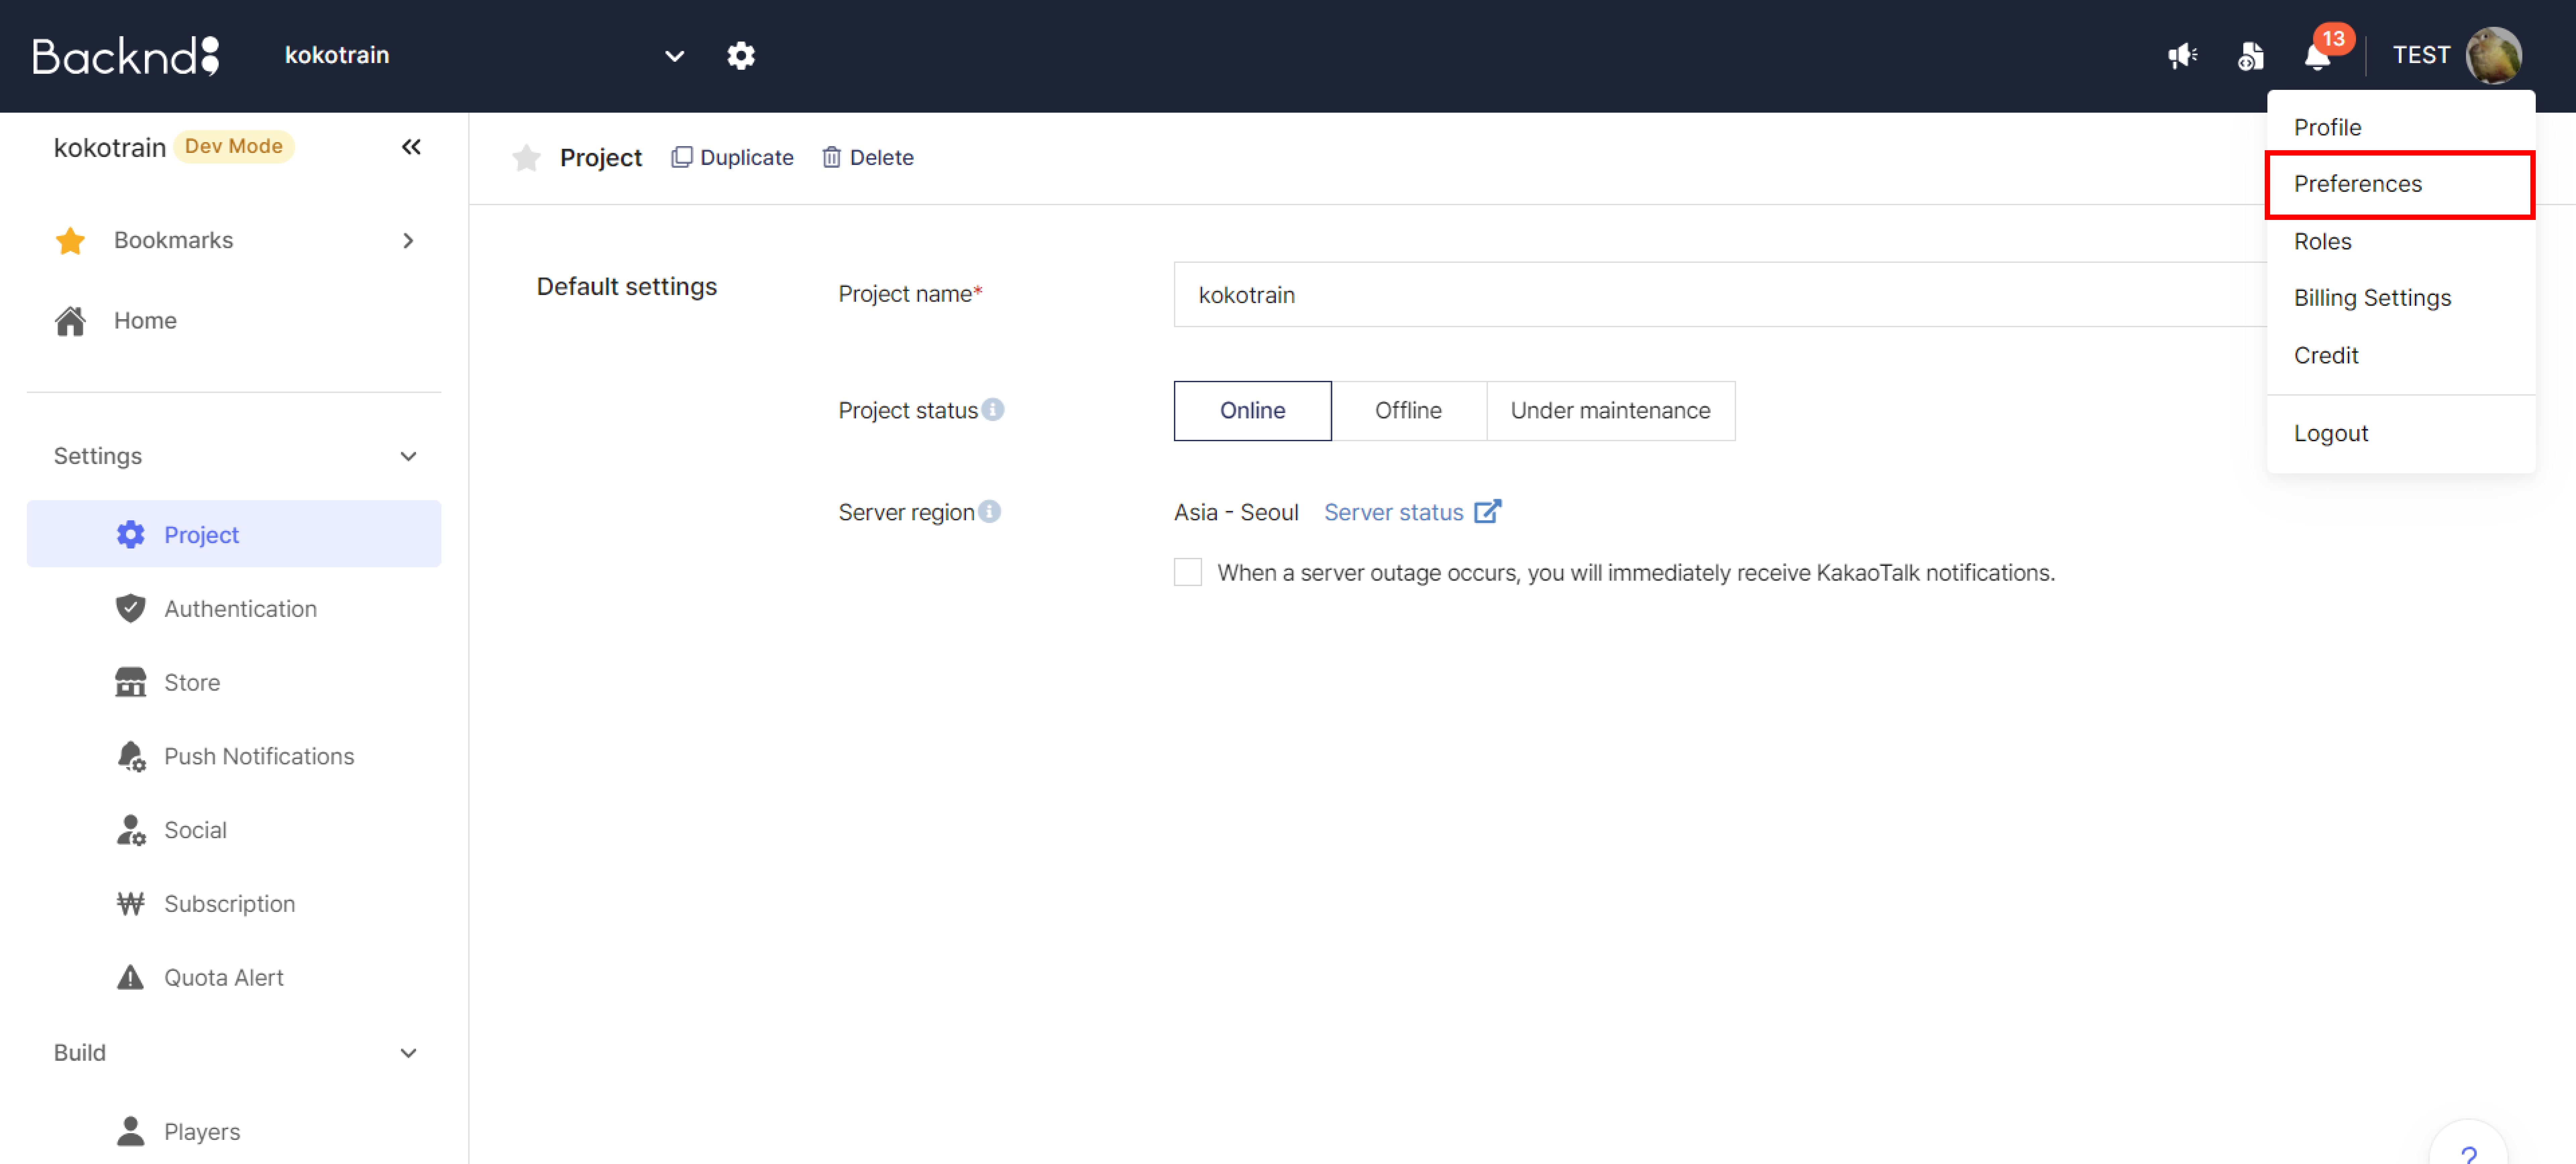Open Players under Build

tap(234, 1131)
